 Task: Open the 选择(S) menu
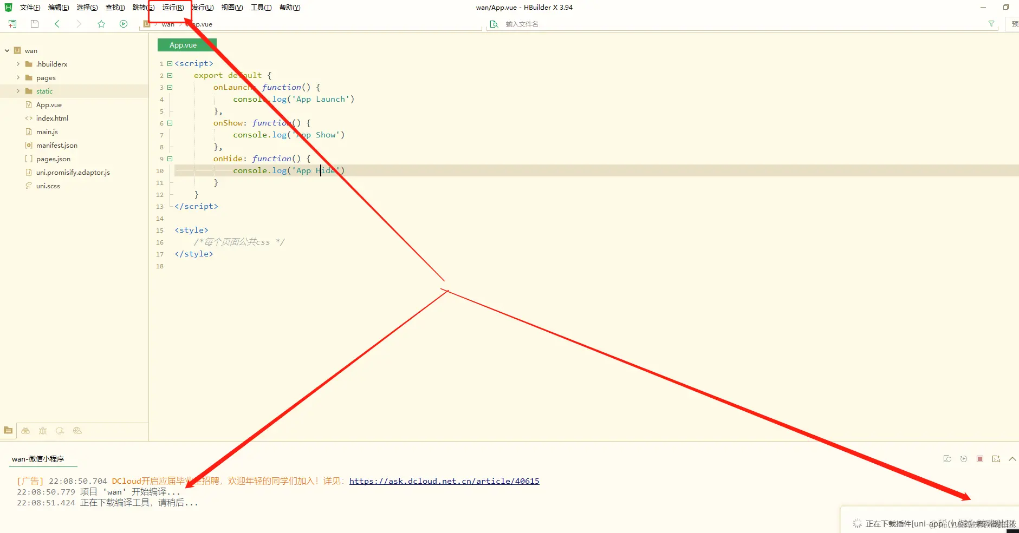click(87, 8)
